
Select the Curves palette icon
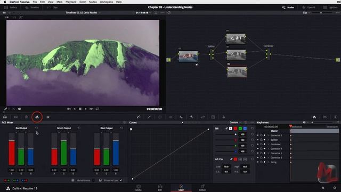click(x=139, y=117)
